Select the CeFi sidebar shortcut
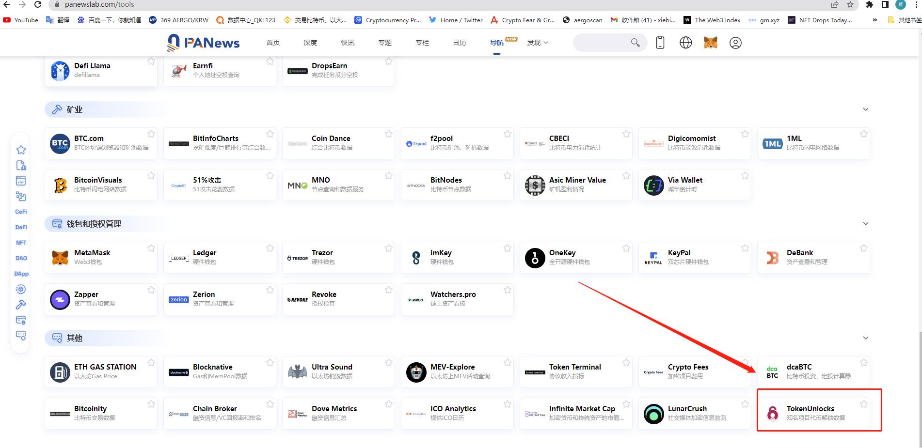 pyautogui.click(x=21, y=212)
